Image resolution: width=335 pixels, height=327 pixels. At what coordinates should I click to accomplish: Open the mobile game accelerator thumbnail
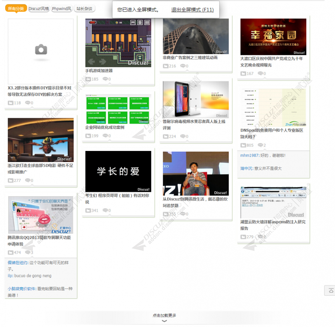(x=118, y=43)
